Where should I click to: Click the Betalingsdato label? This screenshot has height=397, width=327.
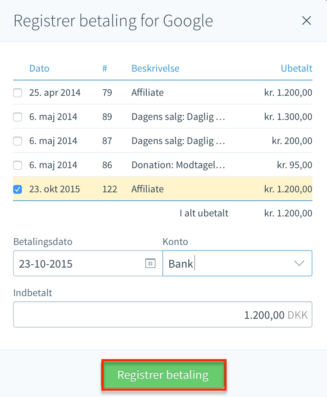coord(43,242)
